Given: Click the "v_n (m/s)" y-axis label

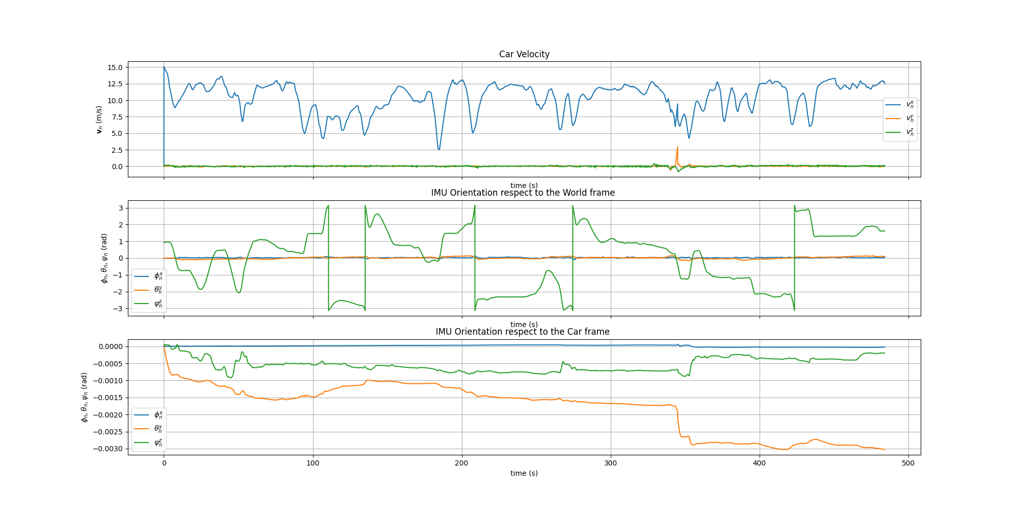Looking at the screenshot, I should (100, 120).
